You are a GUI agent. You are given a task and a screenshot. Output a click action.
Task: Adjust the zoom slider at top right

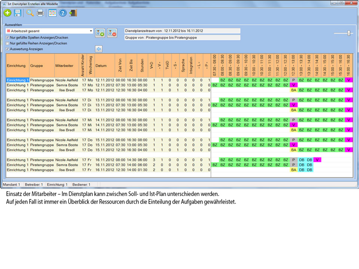pyautogui.click(x=349, y=33)
